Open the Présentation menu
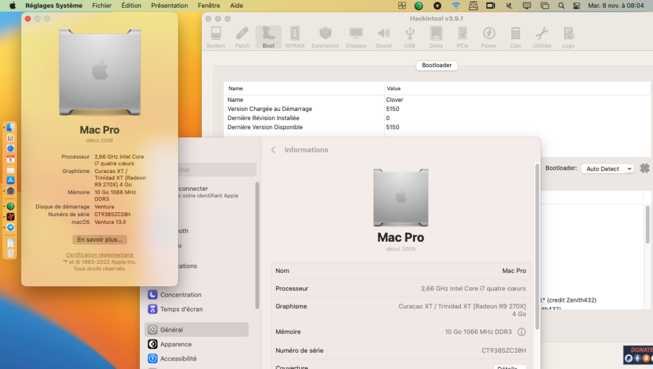Viewport: 653px width, 369px height. click(170, 5)
